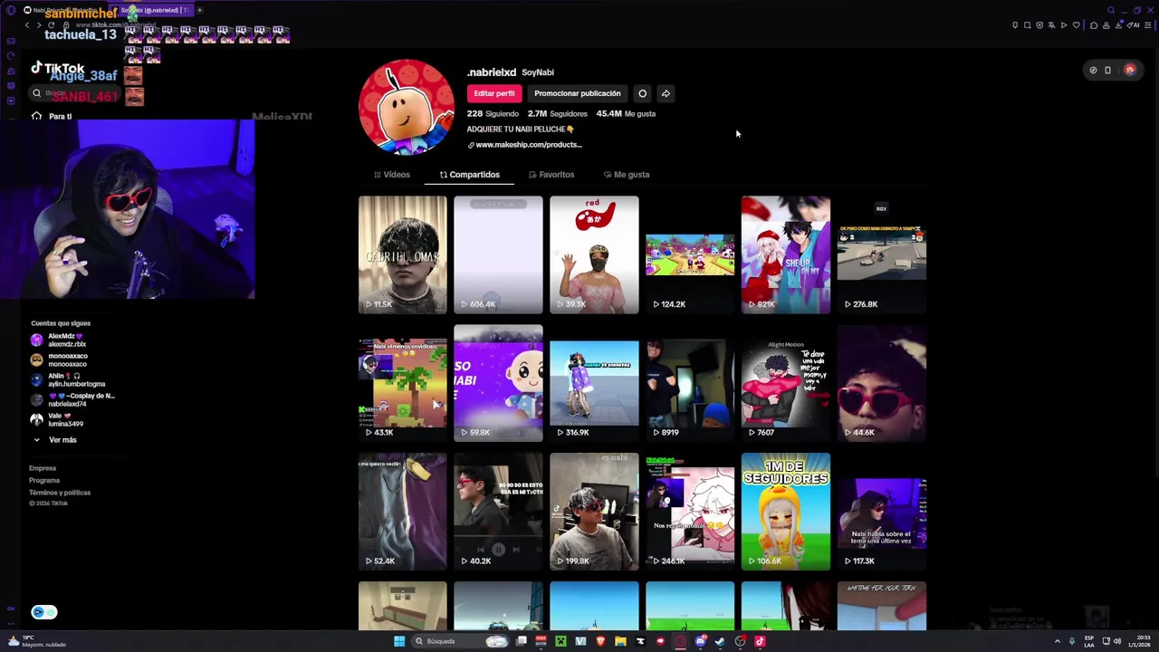1159x652 pixels.
Task: Open the video with 606.4K views
Action: pyautogui.click(x=498, y=254)
